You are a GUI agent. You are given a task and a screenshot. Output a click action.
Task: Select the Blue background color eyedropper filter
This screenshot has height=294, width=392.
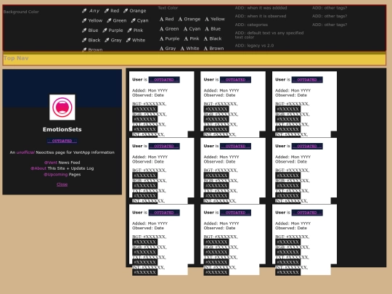(90, 30)
